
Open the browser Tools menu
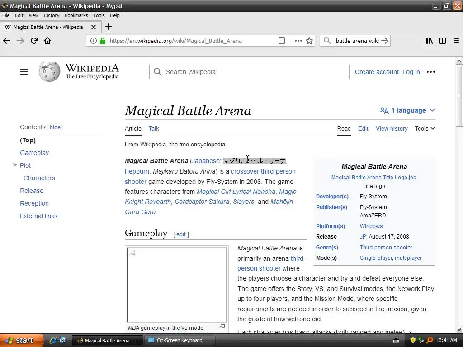[x=99, y=15]
